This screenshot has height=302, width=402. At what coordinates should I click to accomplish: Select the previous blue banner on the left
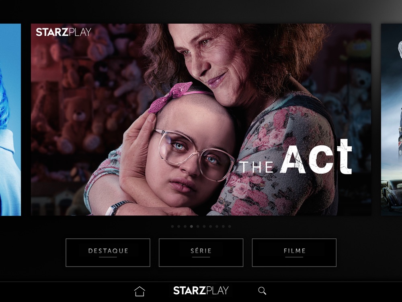pos(10,120)
